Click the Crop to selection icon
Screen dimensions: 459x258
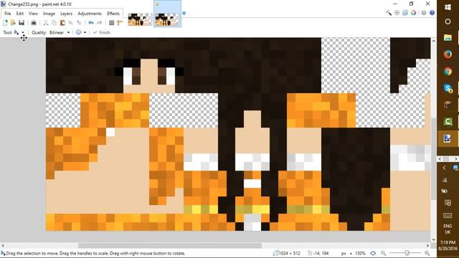[70, 22]
